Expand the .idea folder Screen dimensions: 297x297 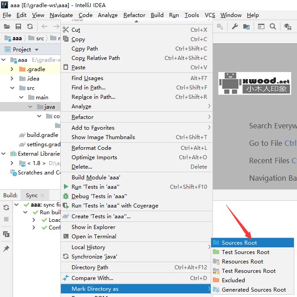[x=12, y=78]
